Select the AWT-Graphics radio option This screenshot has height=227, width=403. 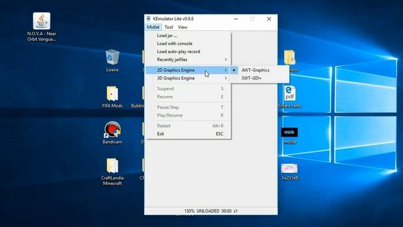(259, 70)
